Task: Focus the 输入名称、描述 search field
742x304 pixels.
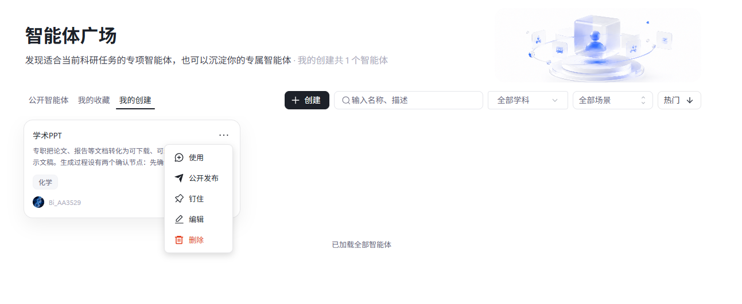Action: (x=409, y=100)
